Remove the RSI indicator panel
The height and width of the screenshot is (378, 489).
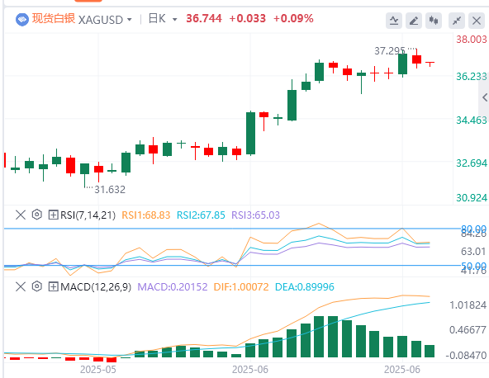(x=21, y=215)
